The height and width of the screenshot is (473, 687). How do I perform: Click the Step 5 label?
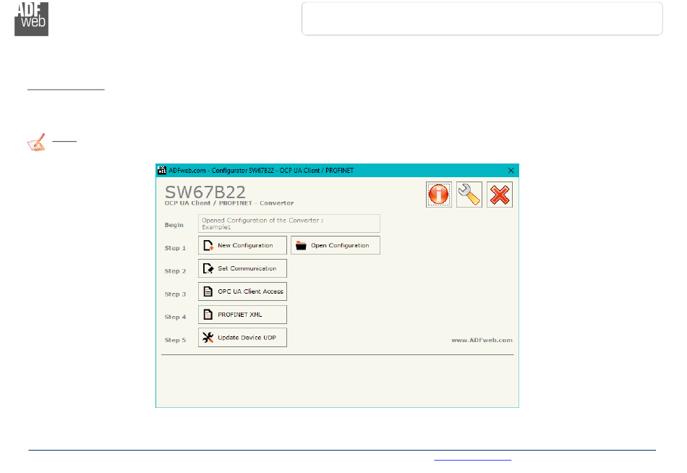(175, 340)
